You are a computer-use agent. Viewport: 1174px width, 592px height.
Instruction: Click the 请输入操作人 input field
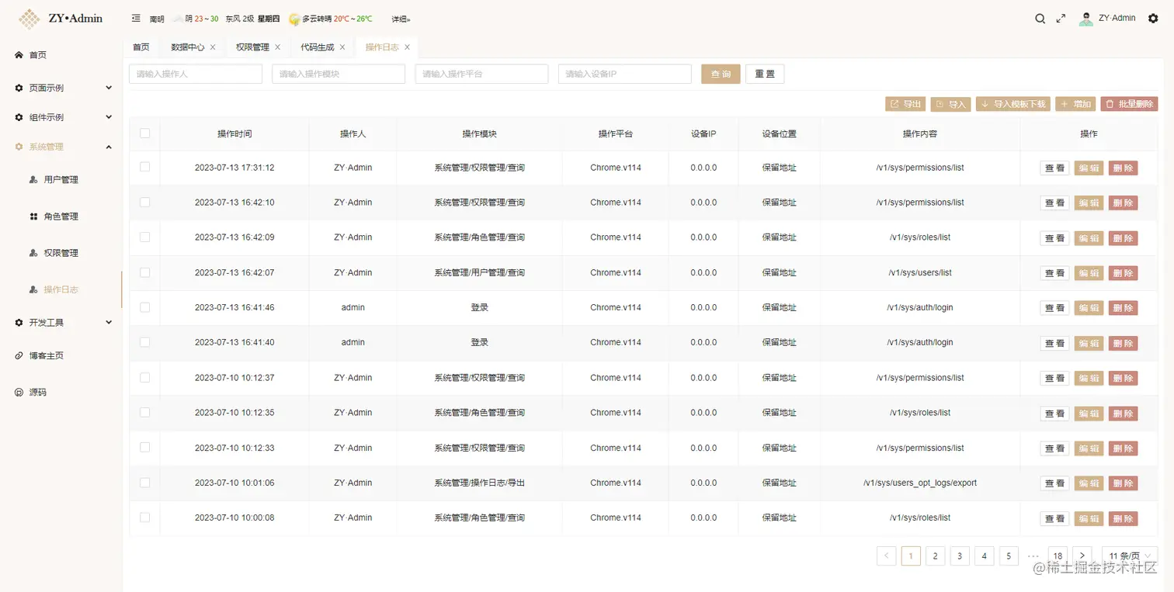click(194, 74)
